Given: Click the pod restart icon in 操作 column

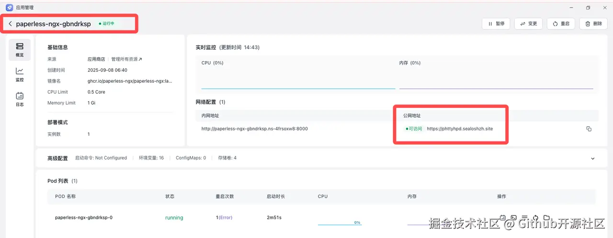Looking at the screenshot, I should [535, 217].
